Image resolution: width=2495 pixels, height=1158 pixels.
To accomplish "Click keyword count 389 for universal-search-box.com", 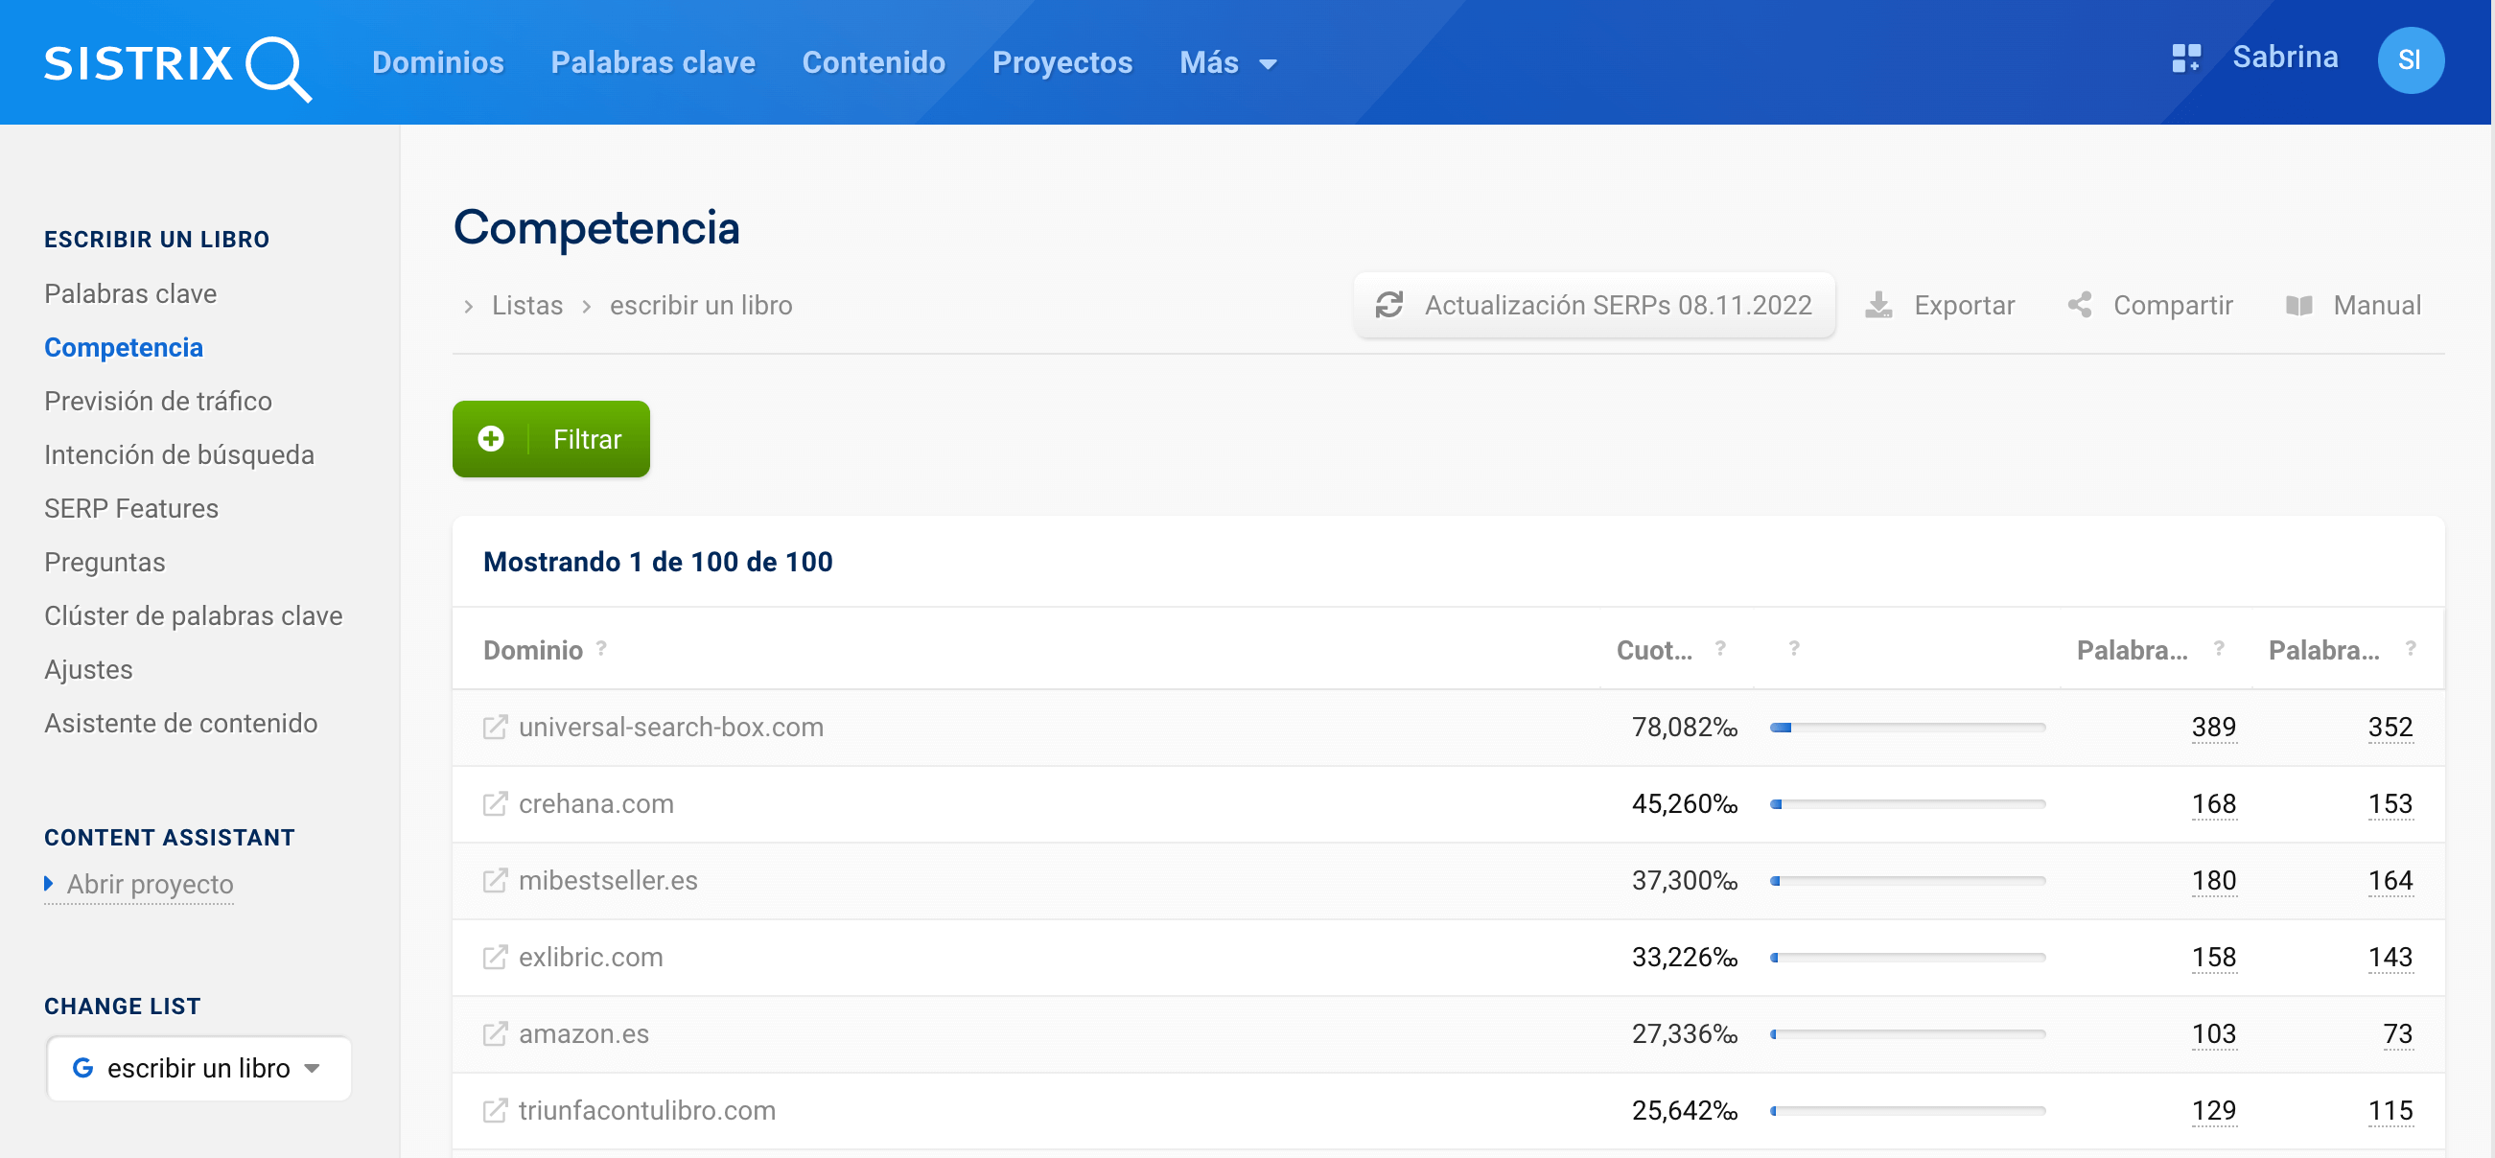I will (x=2212, y=728).
